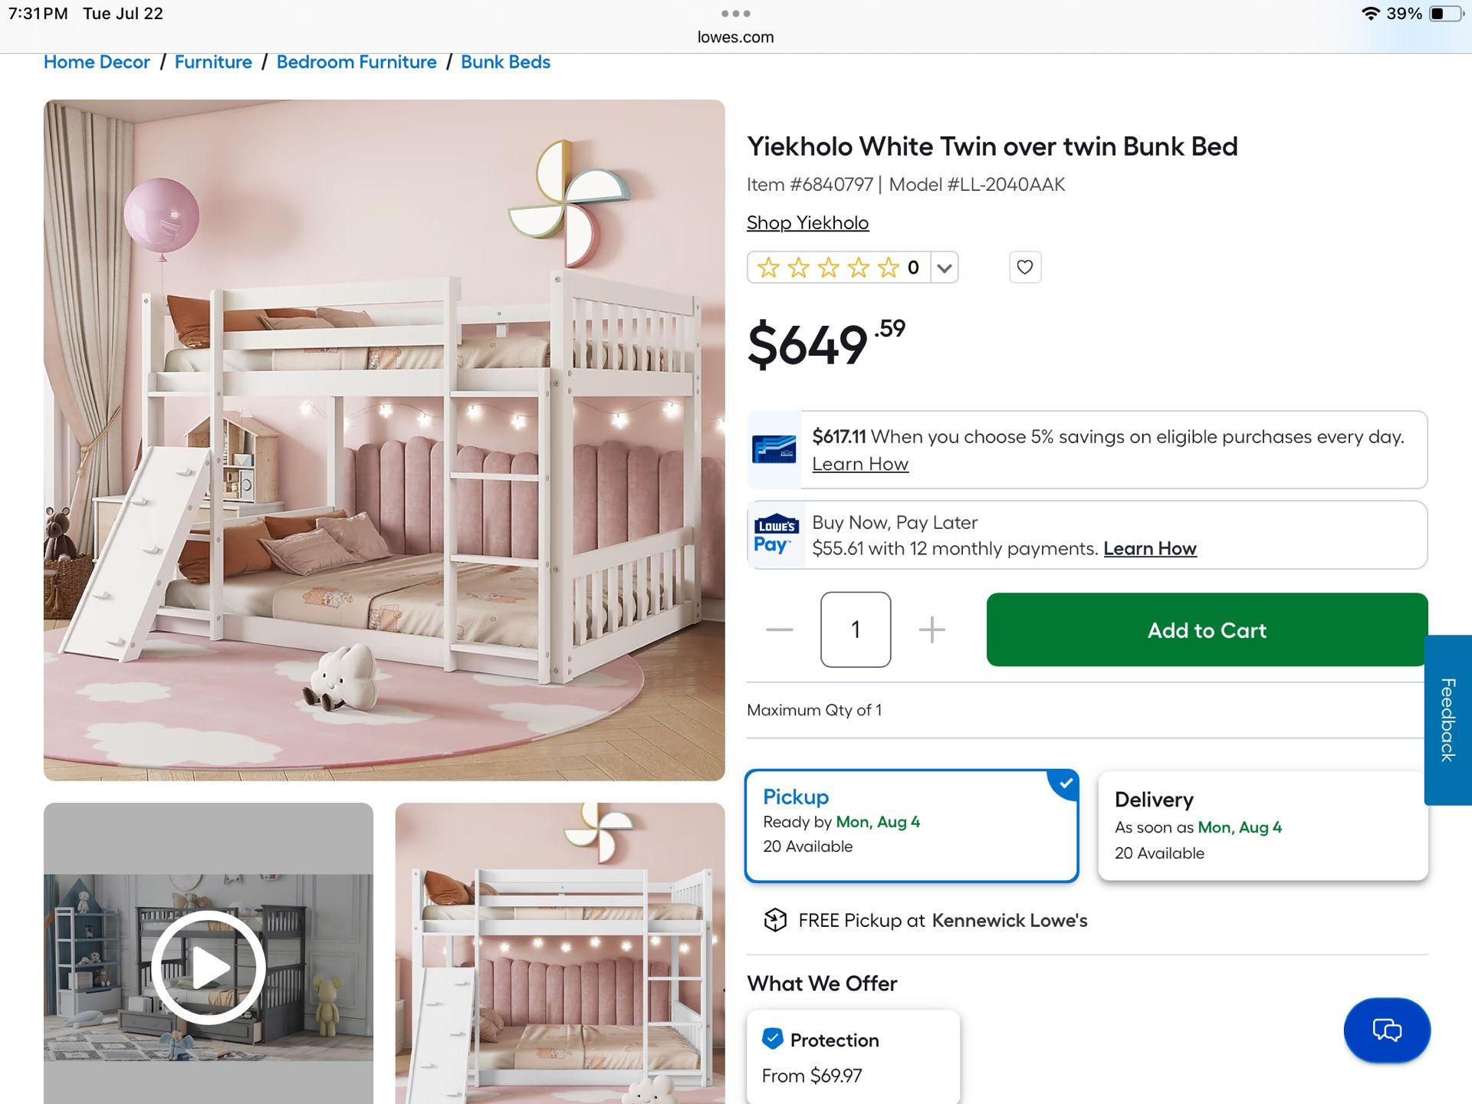1472x1104 pixels.
Task: Tap the Lowe's credit card icon
Action: [x=774, y=449]
